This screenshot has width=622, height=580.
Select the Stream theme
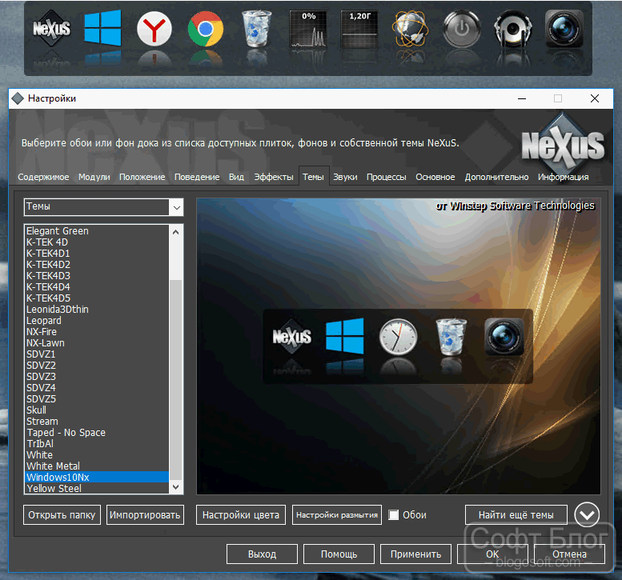tap(97, 421)
